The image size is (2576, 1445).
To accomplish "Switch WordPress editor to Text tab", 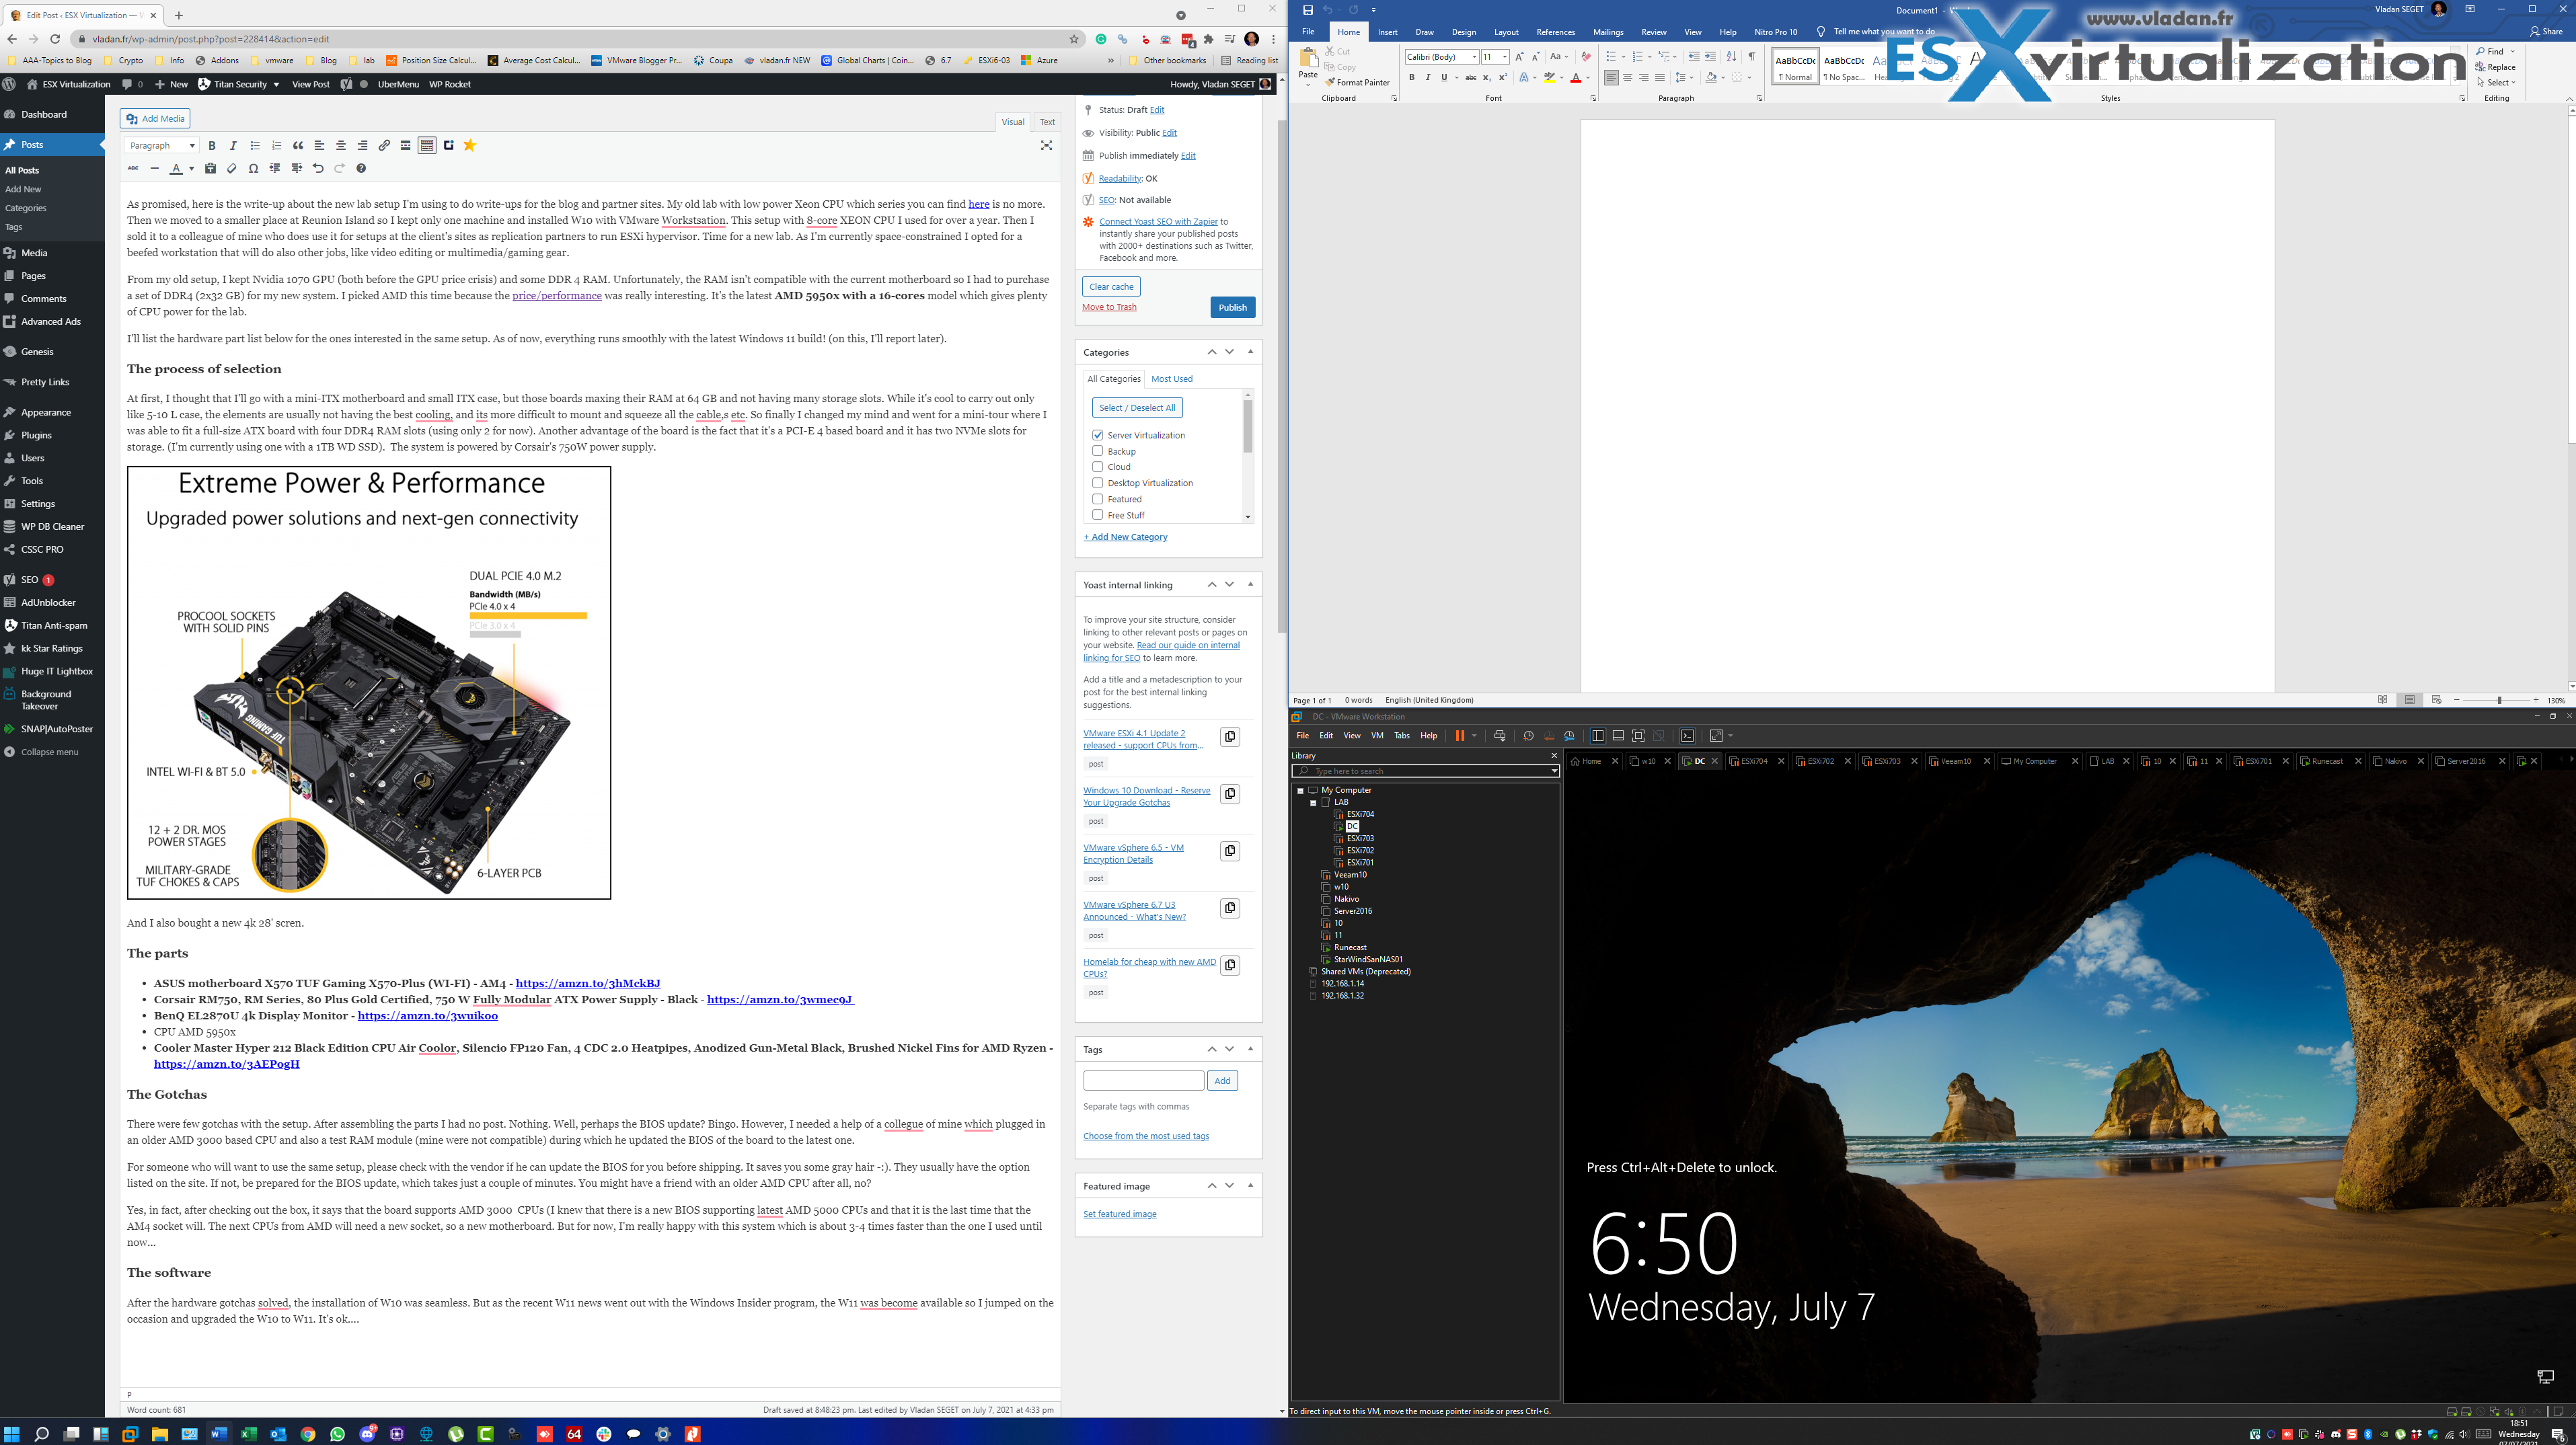I will point(1047,122).
